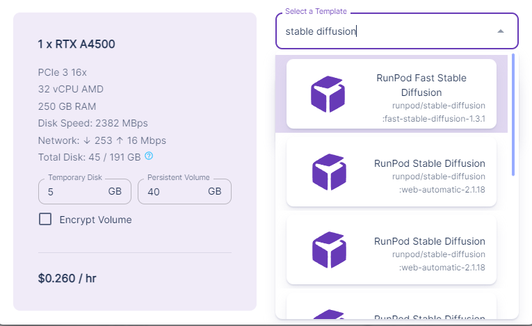Click the $0.260 / hr price
Image resolution: width=532 pixels, height=326 pixels.
(66, 279)
